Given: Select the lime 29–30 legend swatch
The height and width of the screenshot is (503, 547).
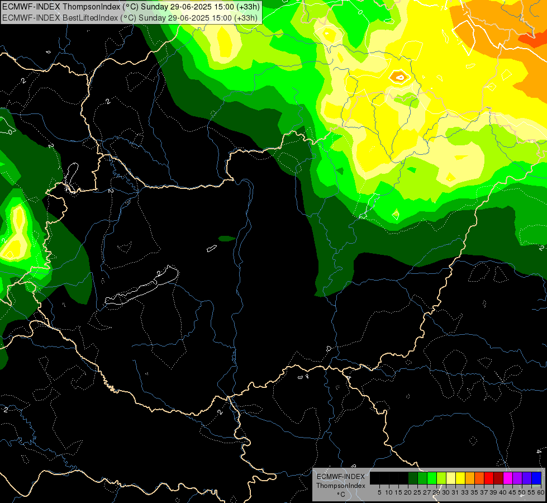Looking at the screenshot, I should click(441, 478).
